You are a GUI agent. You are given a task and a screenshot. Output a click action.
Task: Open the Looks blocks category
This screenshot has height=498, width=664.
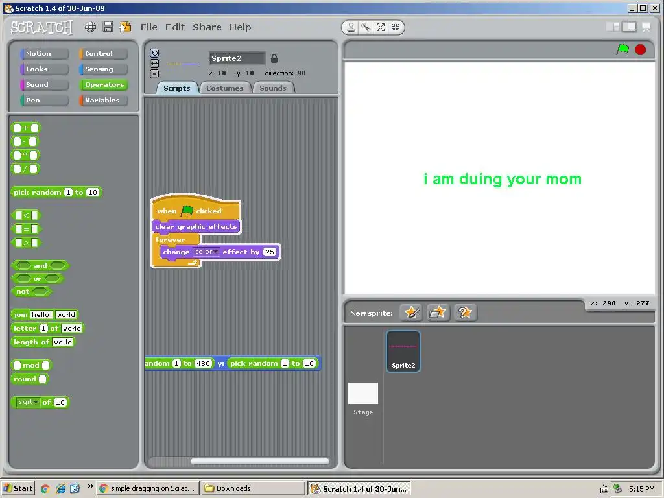(44, 69)
